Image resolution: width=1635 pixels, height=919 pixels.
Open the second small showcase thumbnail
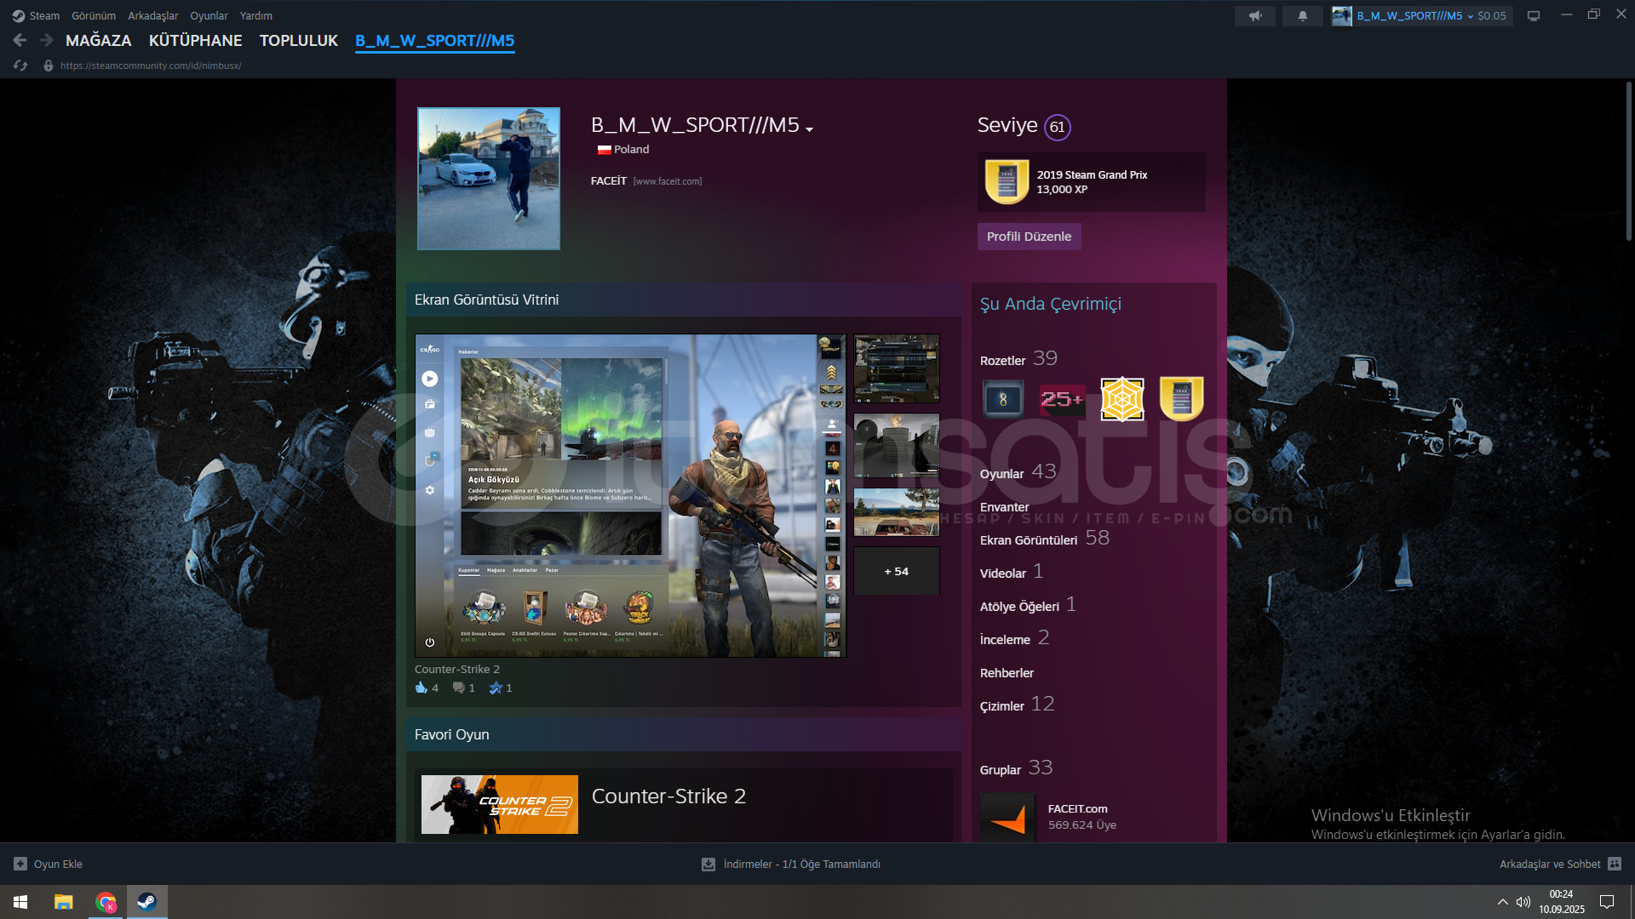(x=897, y=445)
